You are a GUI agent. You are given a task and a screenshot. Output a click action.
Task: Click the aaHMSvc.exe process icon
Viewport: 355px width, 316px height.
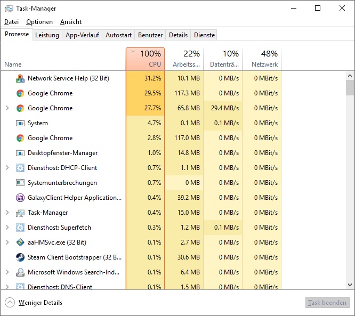[x=20, y=242]
